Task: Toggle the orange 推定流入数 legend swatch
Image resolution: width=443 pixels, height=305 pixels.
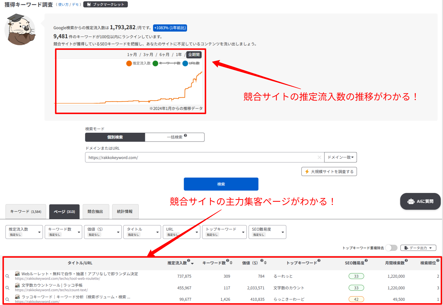Action: coord(129,63)
